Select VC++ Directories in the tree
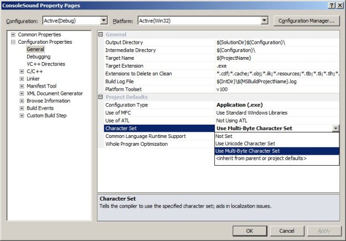Screen dimensions: 346x241 click(x=45, y=64)
